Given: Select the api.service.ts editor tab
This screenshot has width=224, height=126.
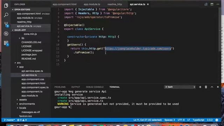Looking at the screenshot, I should [x=138, y=4].
